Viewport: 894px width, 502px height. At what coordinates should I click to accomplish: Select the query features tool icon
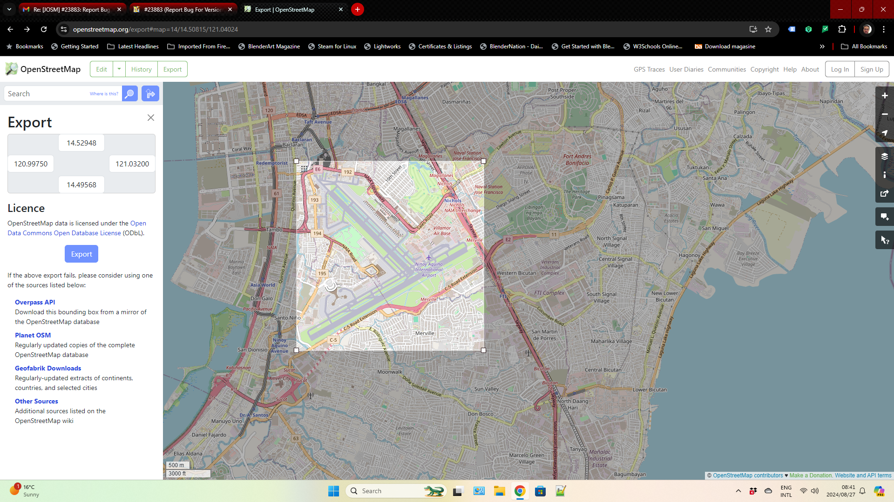point(884,240)
